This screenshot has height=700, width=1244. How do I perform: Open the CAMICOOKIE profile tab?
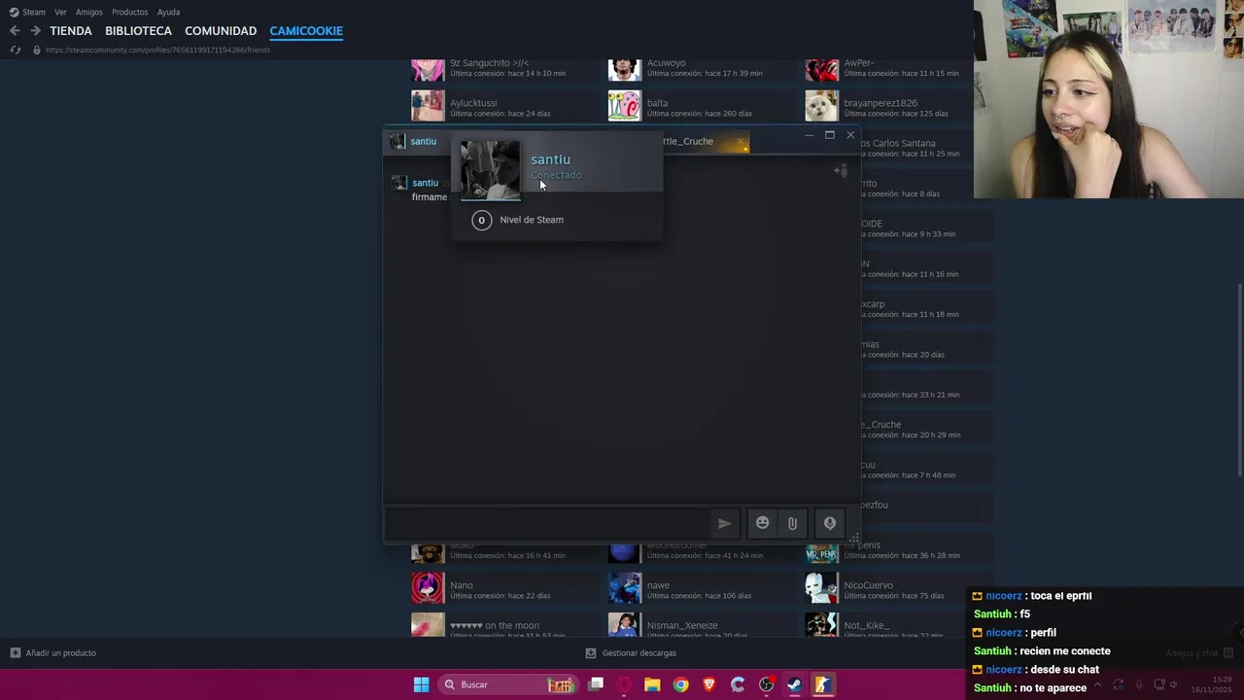[x=306, y=31]
